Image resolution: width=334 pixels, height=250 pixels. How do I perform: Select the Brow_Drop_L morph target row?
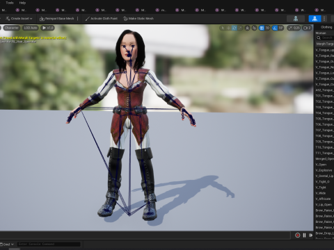click(324, 233)
